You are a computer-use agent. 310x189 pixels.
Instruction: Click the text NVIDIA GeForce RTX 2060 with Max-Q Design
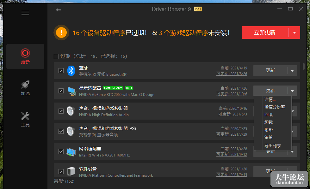tap(117, 95)
